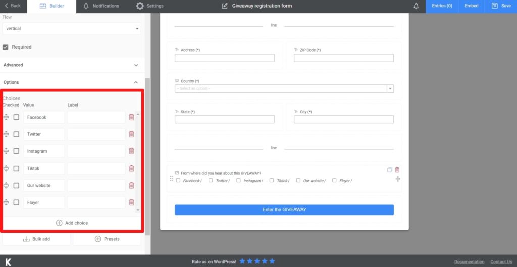This screenshot has height=267, width=517.
Task: Click the reorder handle beside Facebook
Action: (x=6, y=117)
